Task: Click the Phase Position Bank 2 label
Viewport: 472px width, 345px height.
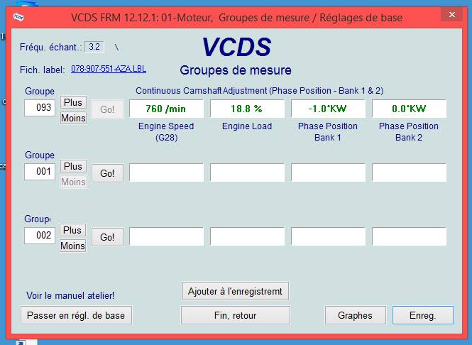Action: 409,131
